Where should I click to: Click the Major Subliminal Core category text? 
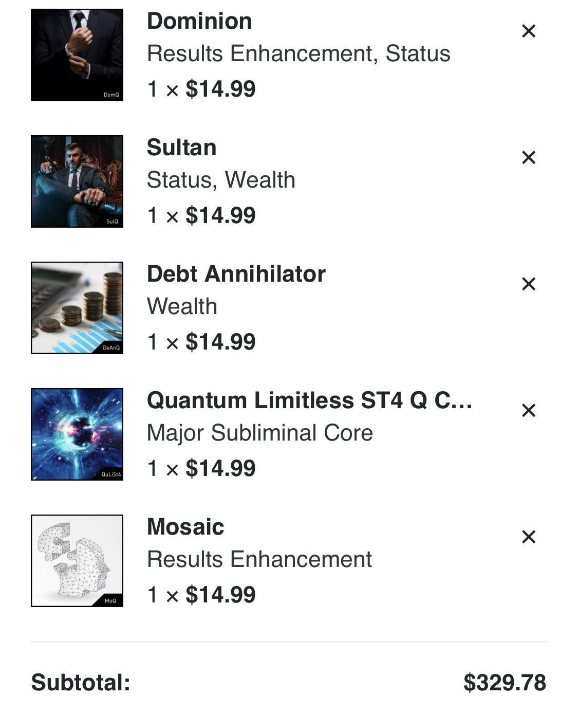pyautogui.click(x=260, y=433)
